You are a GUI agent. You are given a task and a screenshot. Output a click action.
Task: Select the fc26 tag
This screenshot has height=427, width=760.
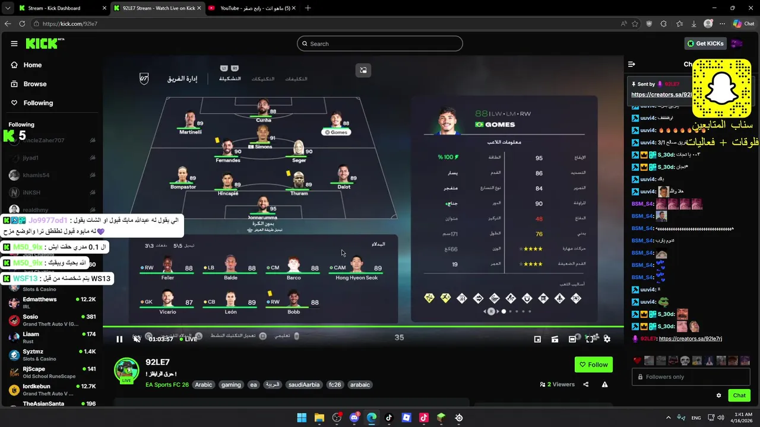(335, 385)
